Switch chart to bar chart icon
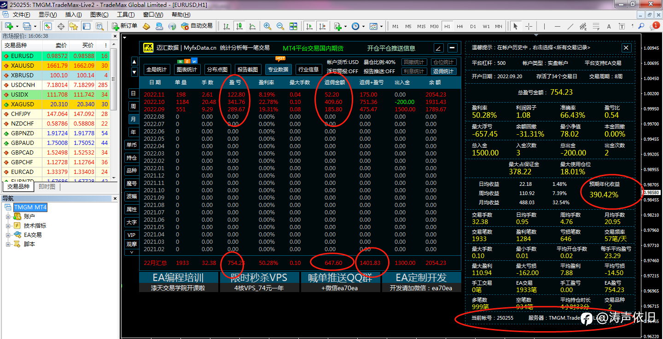 coord(227,26)
